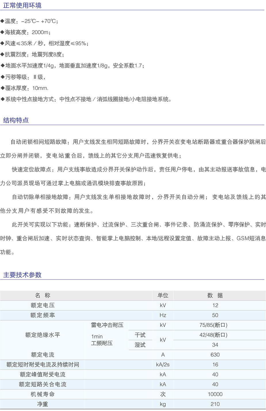The height and width of the screenshot is (411, 266).
Task: Click the 结构特点 section heading
Action: [x=16, y=120]
